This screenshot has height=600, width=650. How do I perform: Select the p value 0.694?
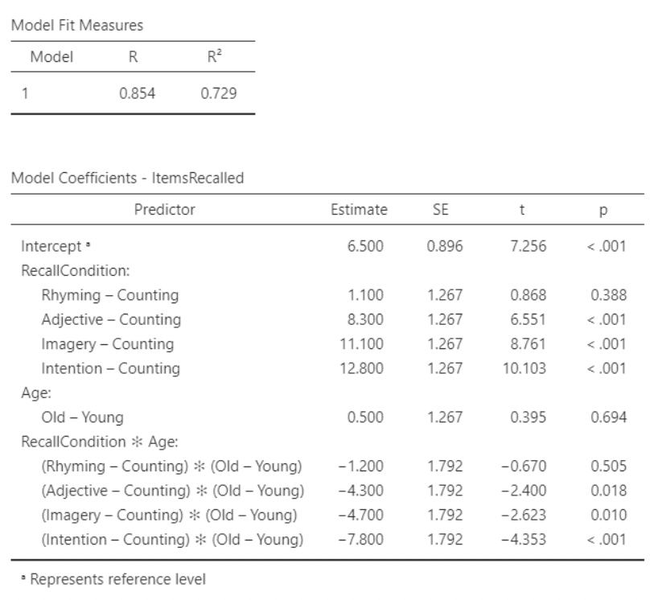pos(608,417)
